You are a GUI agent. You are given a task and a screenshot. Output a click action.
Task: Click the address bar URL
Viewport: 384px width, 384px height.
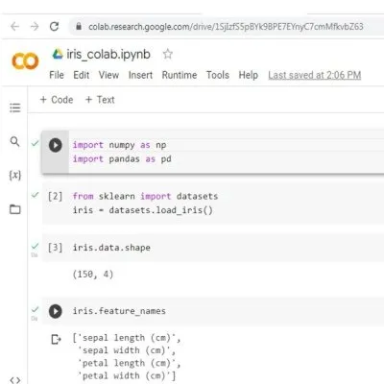click(x=226, y=27)
